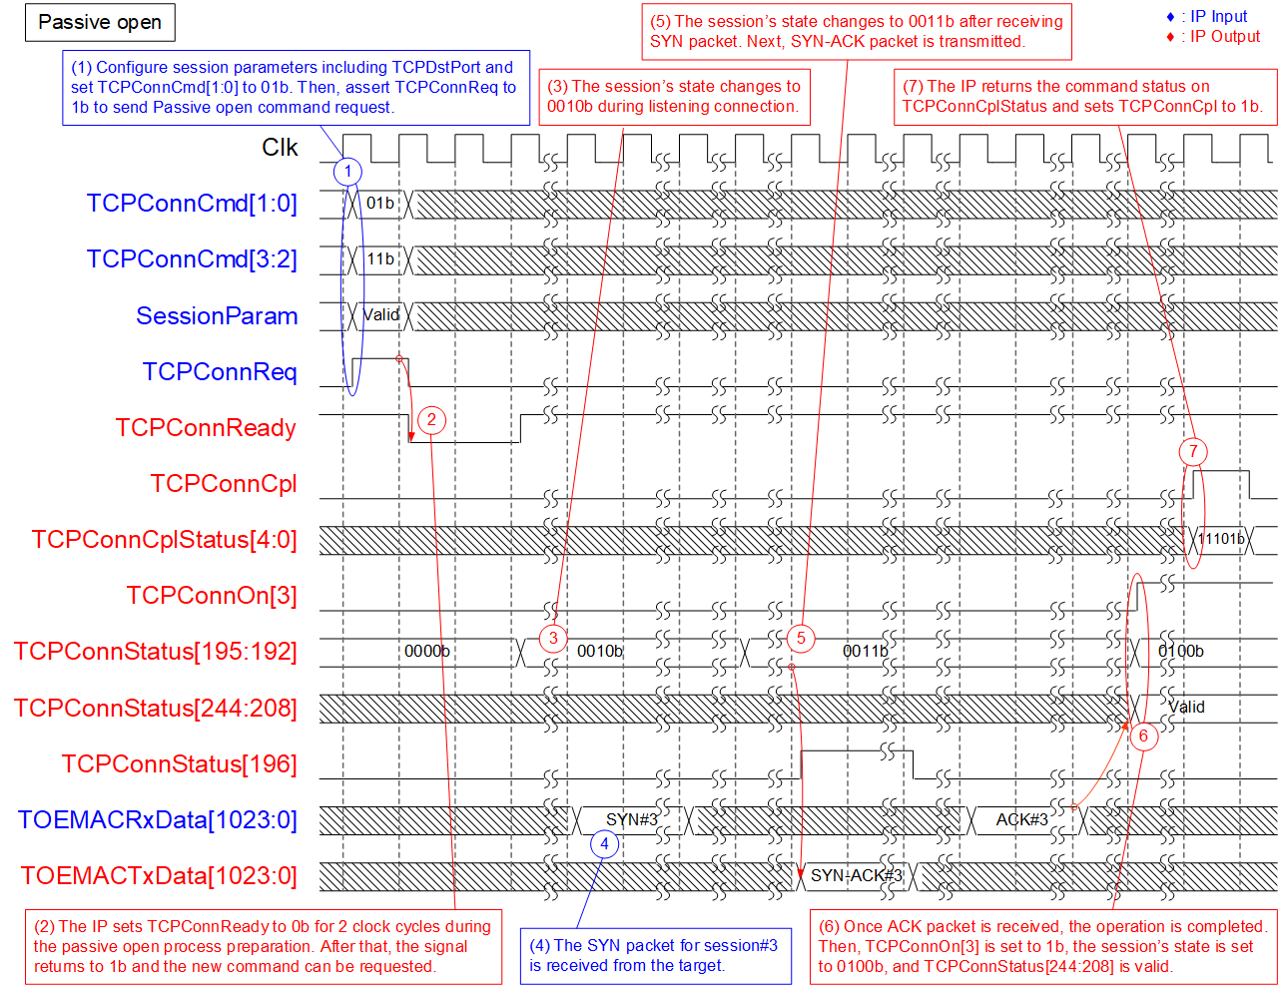Image resolution: width=1282 pixels, height=986 pixels.
Task: Select the 0010b state value
Action: (600, 652)
